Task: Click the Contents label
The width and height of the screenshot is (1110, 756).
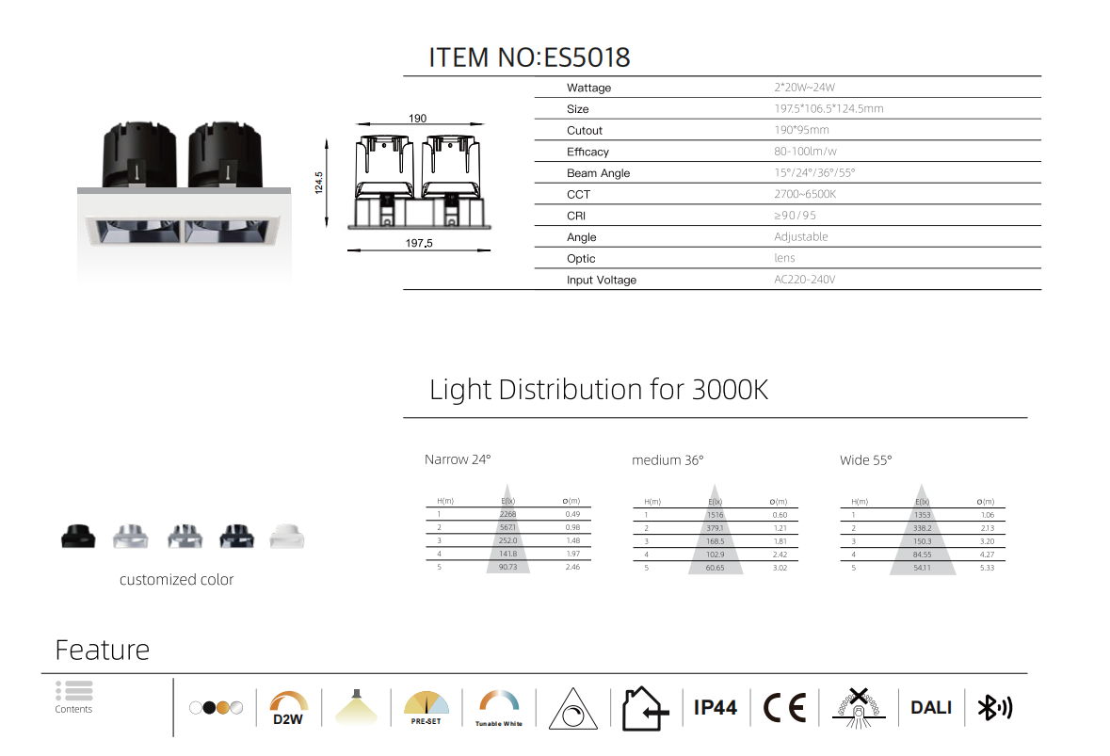Action: click(73, 709)
